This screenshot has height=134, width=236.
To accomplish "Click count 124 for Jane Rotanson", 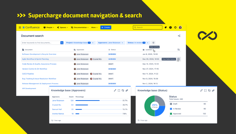I will click(x=72, y=101).
